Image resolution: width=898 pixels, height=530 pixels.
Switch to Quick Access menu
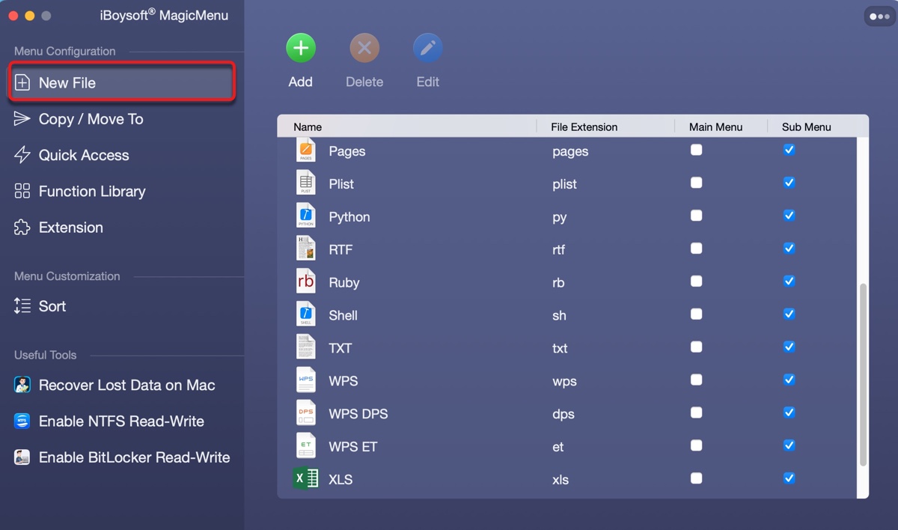click(83, 155)
